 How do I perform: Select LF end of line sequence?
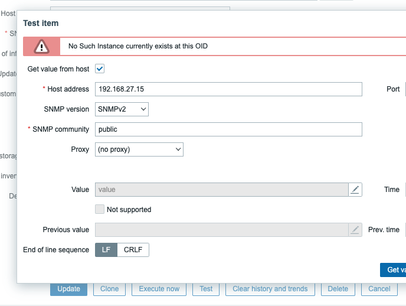[x=106, y=250]
